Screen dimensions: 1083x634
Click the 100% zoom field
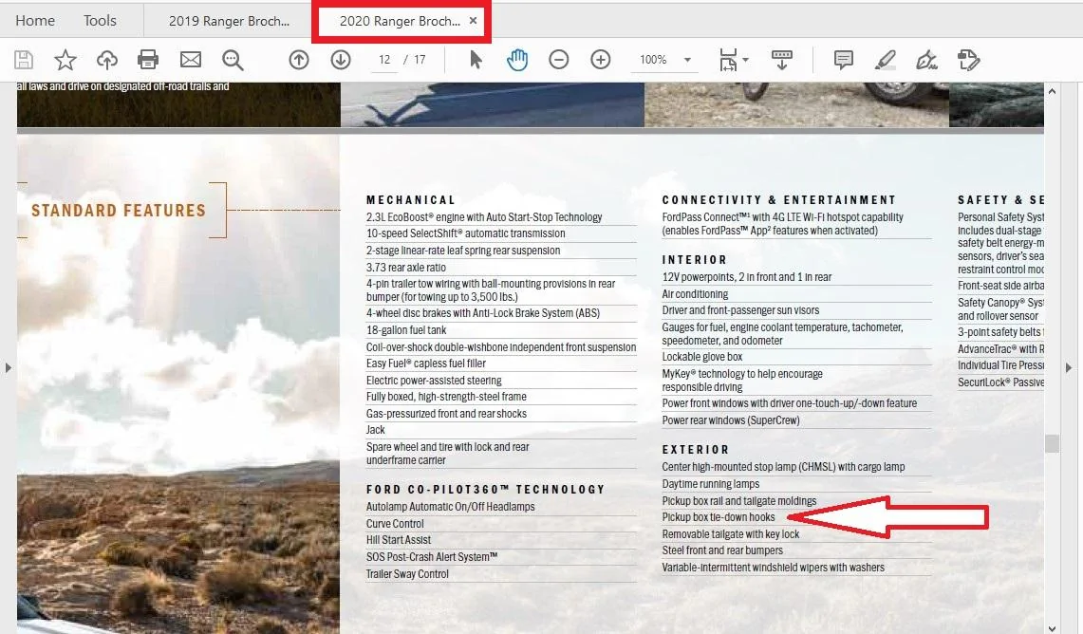pos(653,60)
